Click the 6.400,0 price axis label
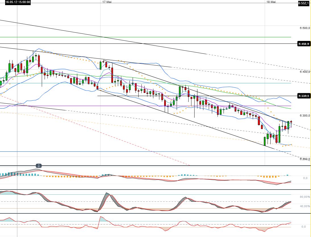311x237 pixels. click(x=305, y=72)
